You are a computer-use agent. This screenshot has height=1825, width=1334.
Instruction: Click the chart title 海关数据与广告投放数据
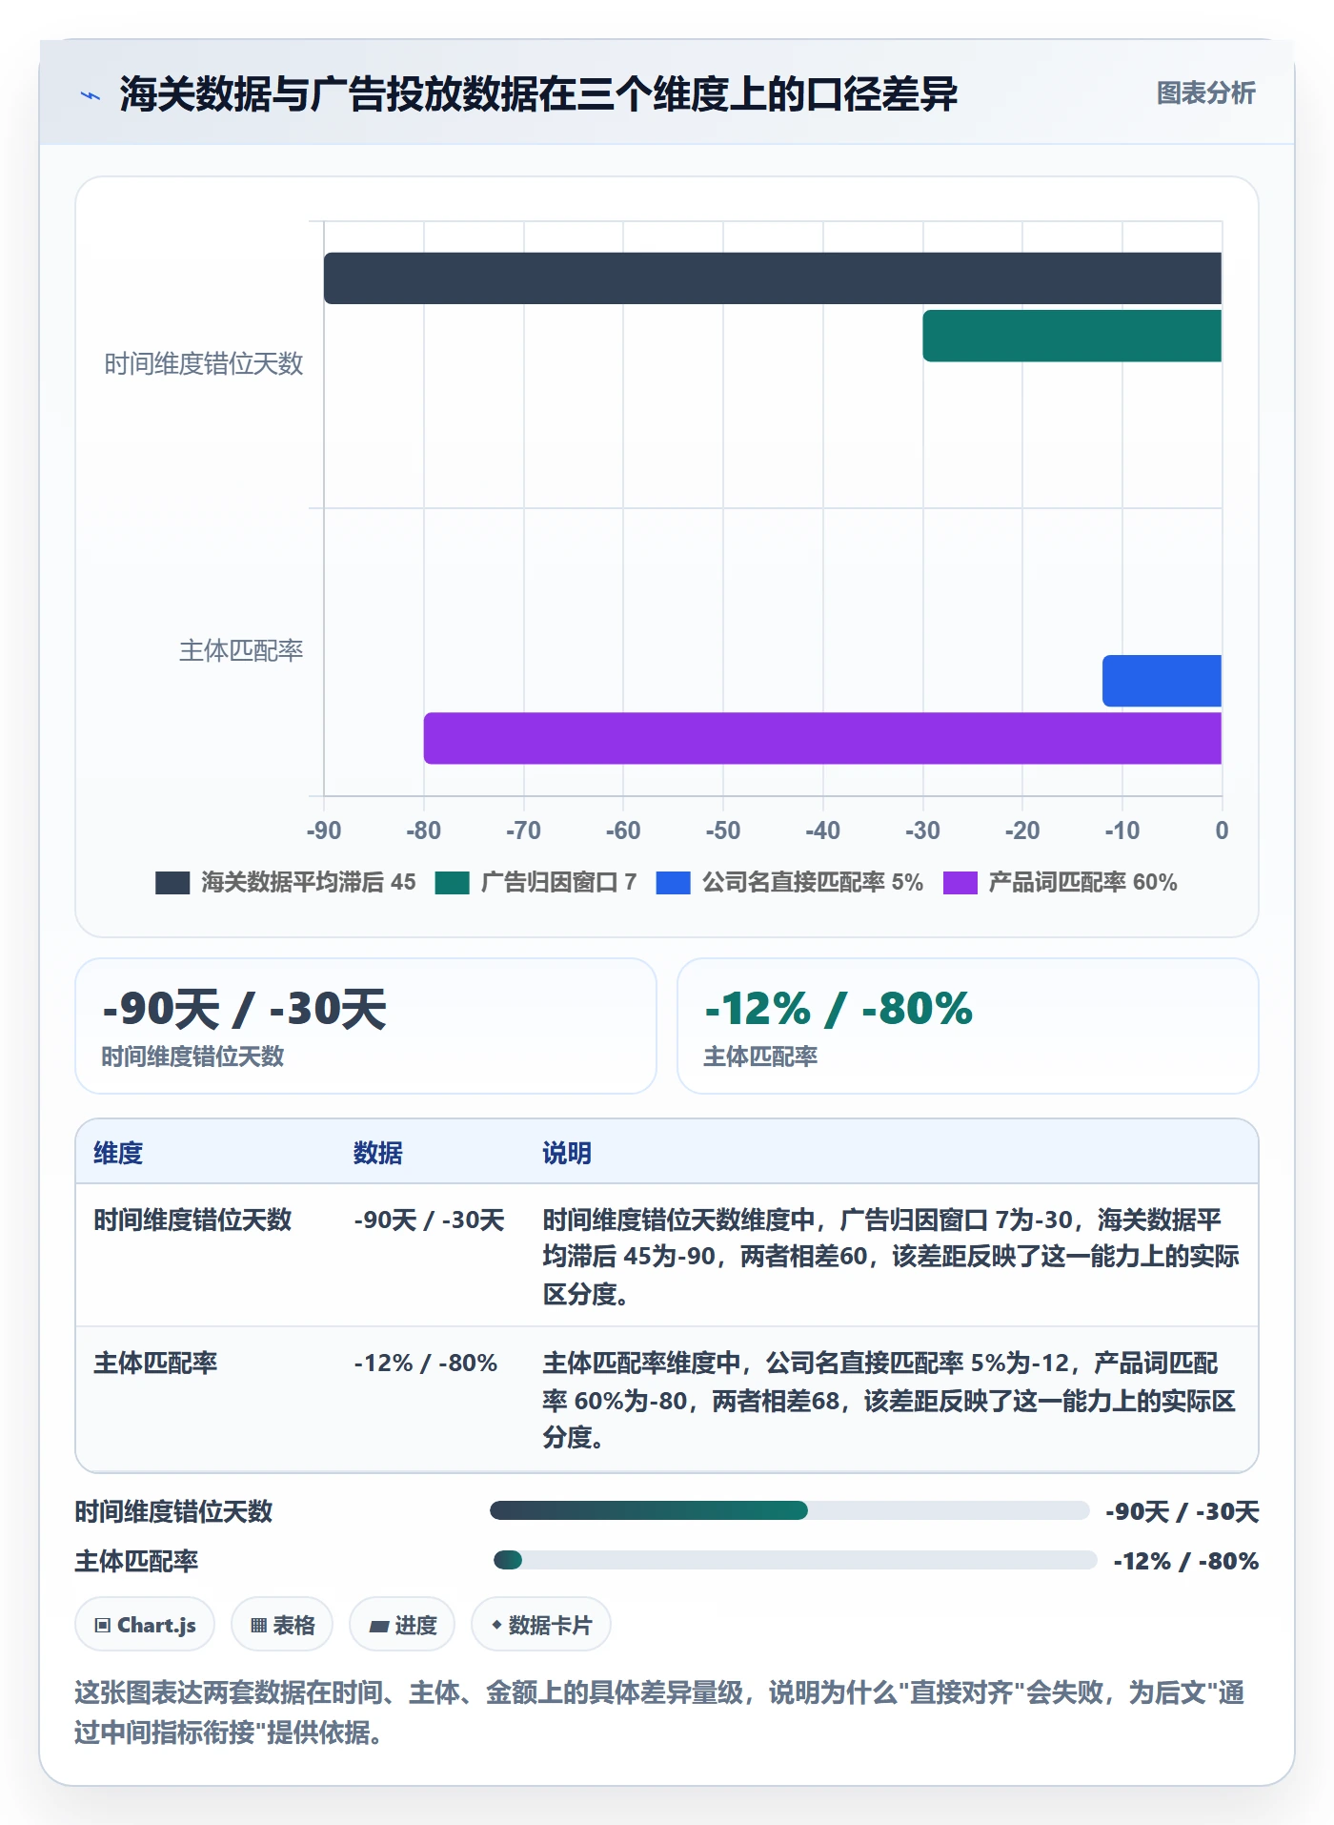(x=538, y=94)
